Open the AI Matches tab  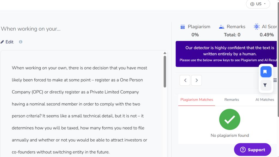265,100
